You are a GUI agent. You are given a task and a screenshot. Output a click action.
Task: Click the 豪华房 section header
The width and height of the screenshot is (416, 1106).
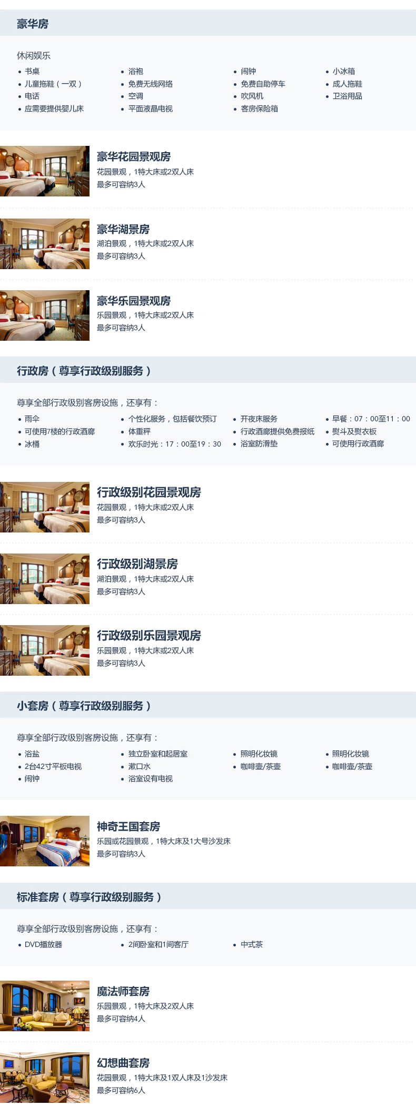(208, 23)
